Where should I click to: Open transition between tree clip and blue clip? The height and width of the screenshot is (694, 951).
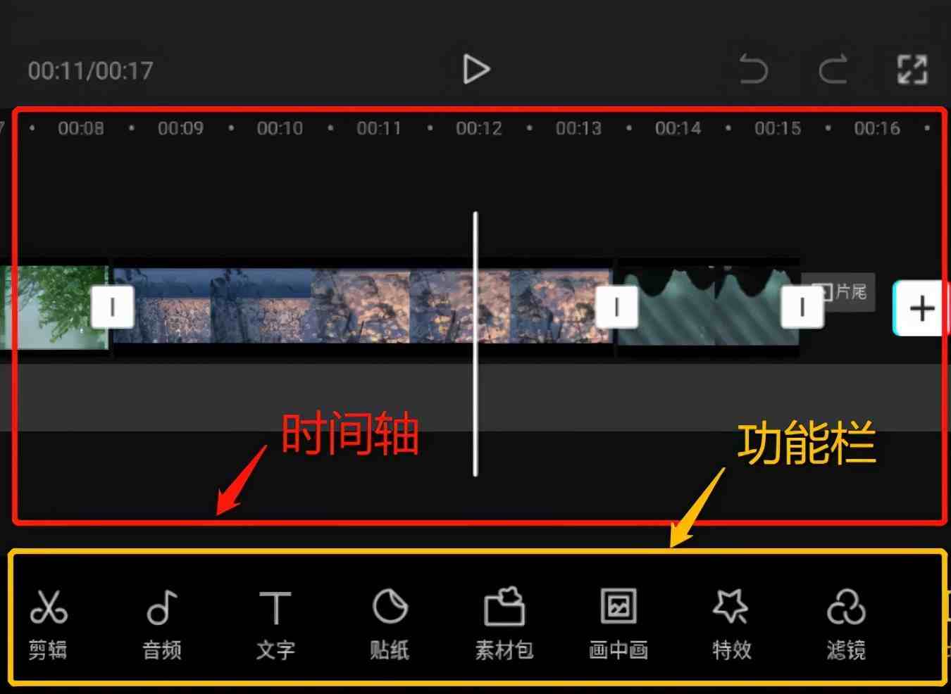[x=113, y=307]
